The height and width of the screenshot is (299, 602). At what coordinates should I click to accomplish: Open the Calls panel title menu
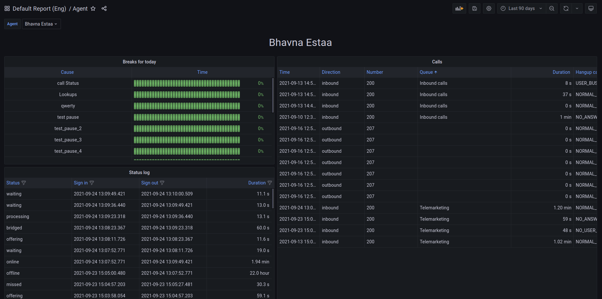(437, 62)
